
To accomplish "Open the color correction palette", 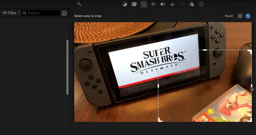I will tap(134, 4).
